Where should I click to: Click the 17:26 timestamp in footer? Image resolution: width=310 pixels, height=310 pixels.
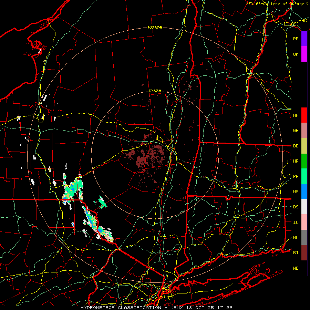[225, 308]
